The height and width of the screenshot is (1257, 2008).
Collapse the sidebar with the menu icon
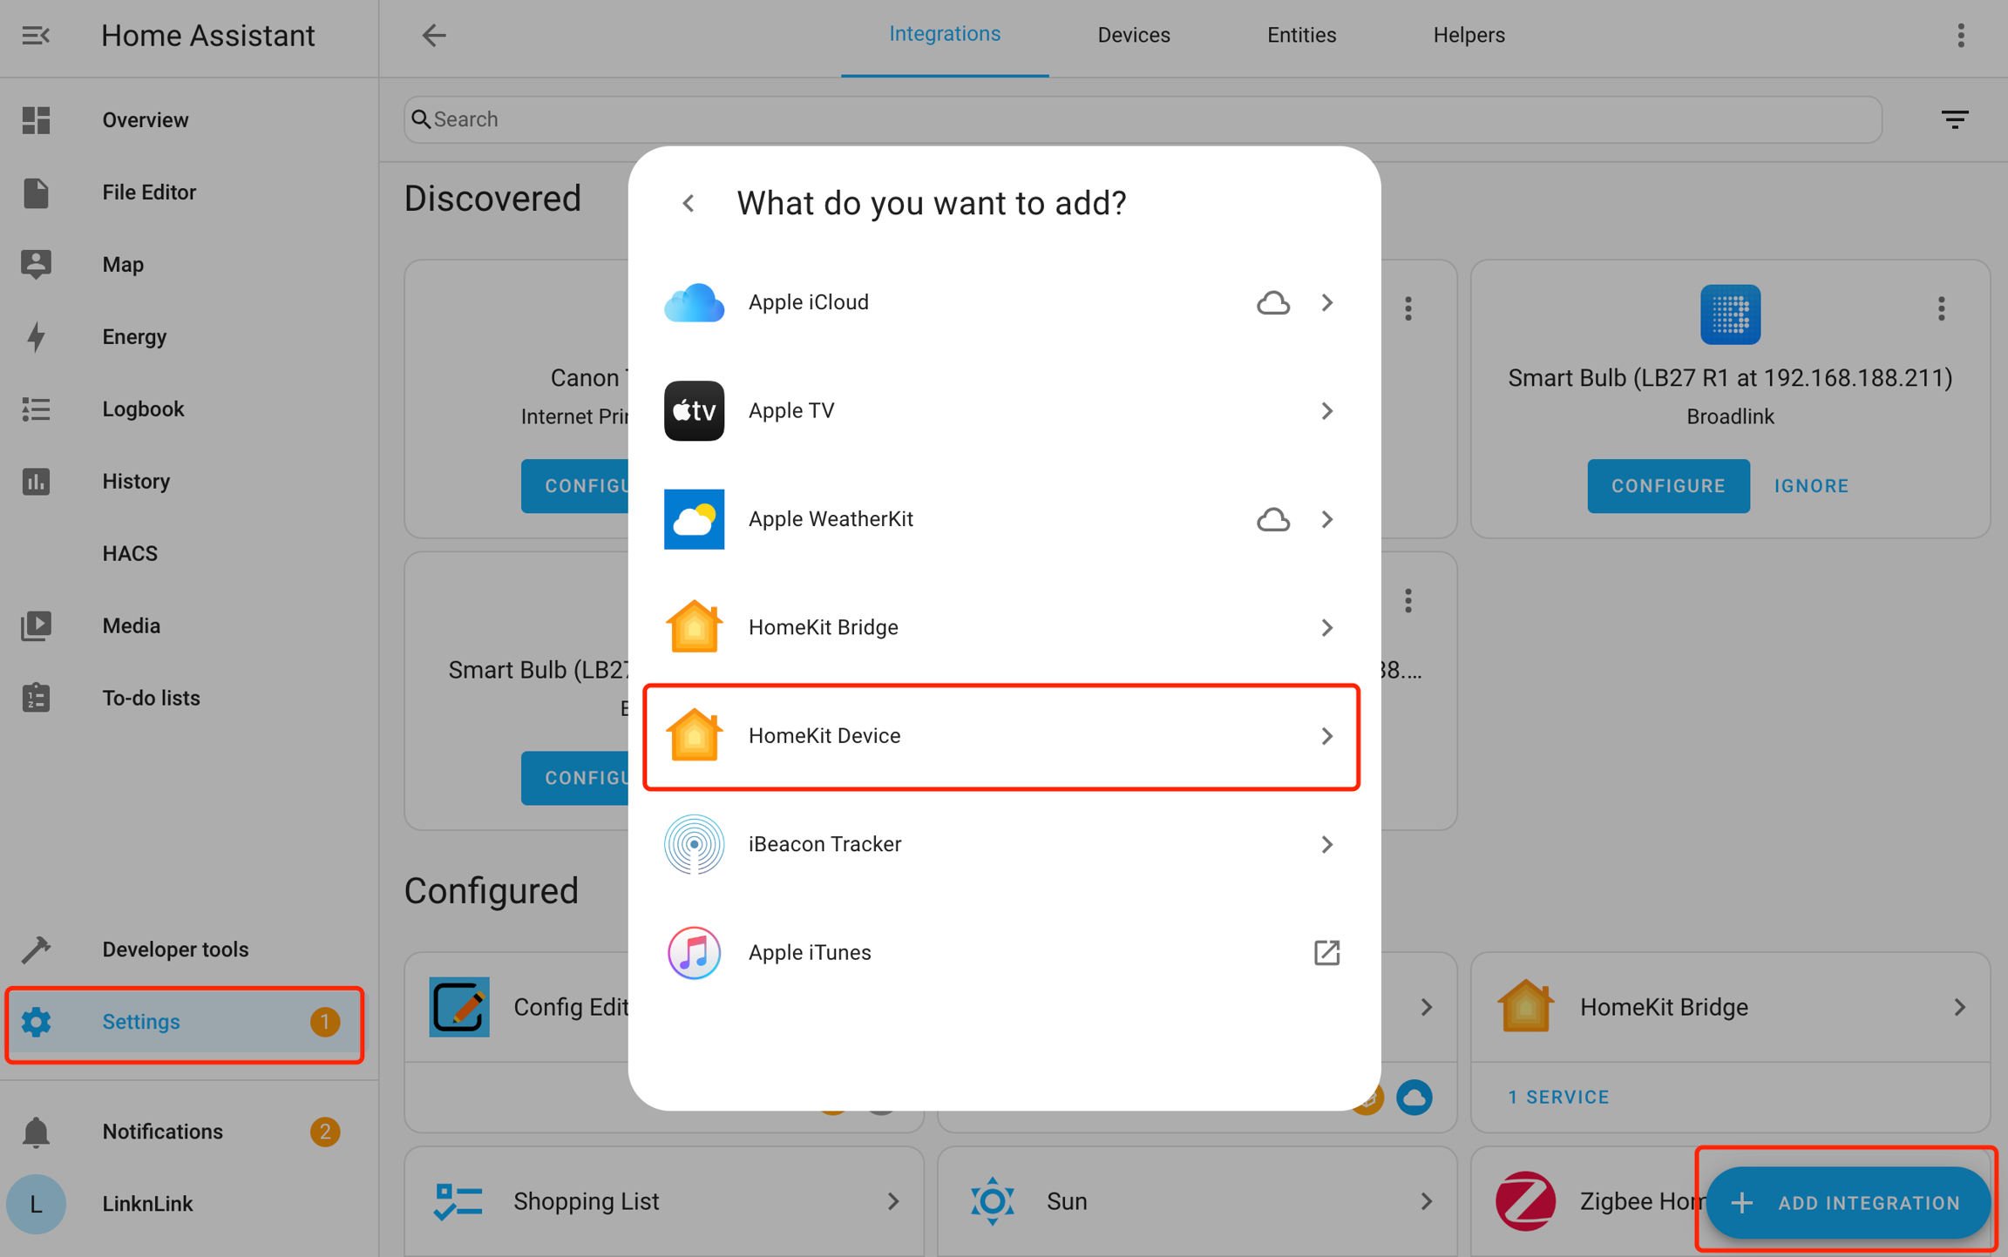coord(36,36)
